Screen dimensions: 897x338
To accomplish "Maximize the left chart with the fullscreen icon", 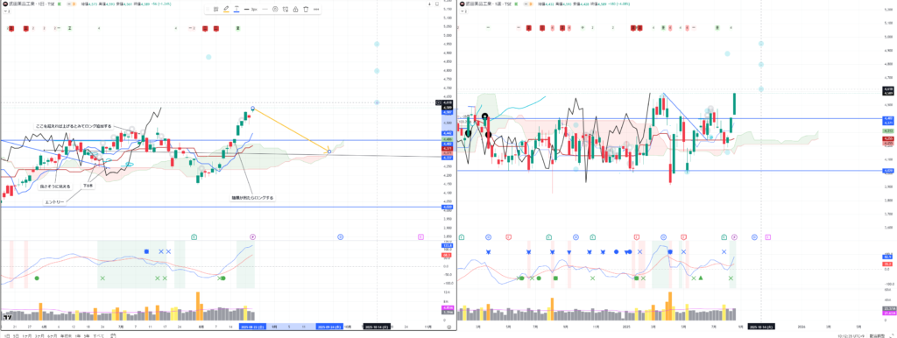I will pyautogui.click(x=437, y=4).
